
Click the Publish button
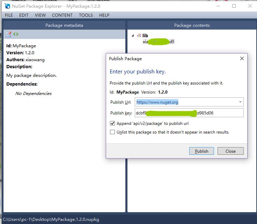point(201,151)
